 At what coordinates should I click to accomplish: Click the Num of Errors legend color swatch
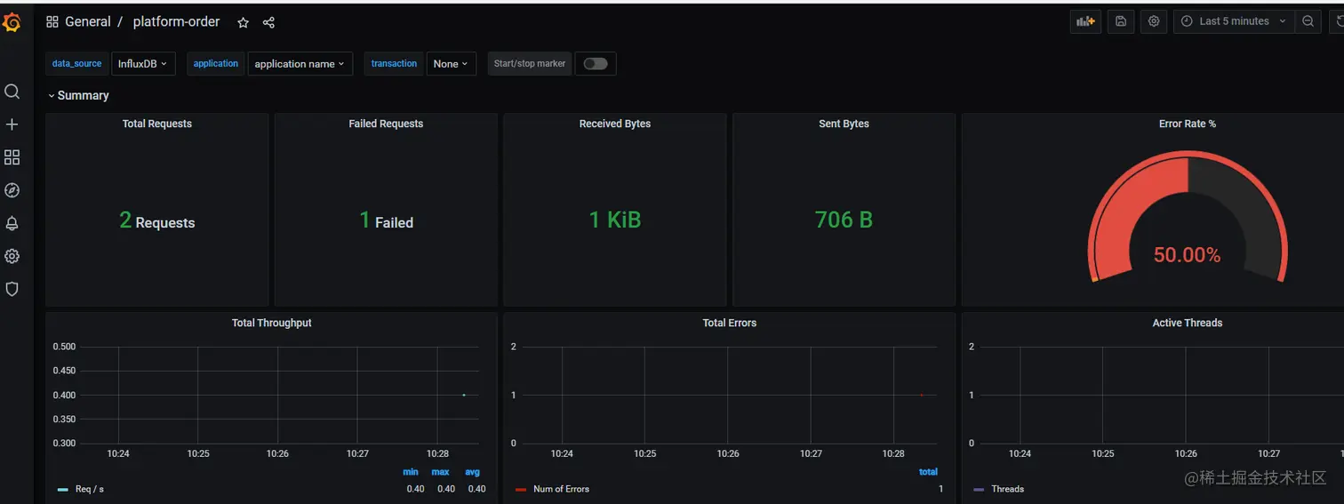pos(521,489)
